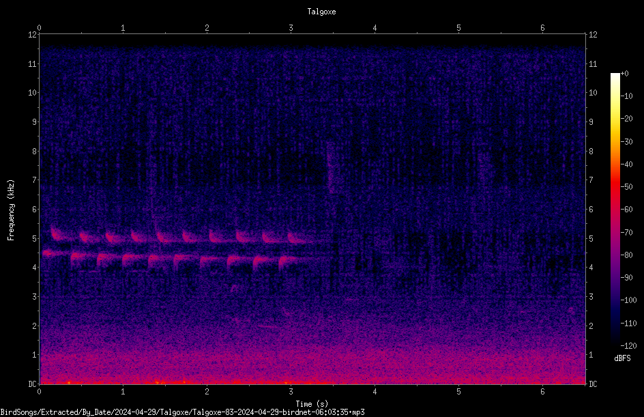644x417 pixels.
Task: Click the faint vertical streak near 8 kHz
Action: coord(330,168)
